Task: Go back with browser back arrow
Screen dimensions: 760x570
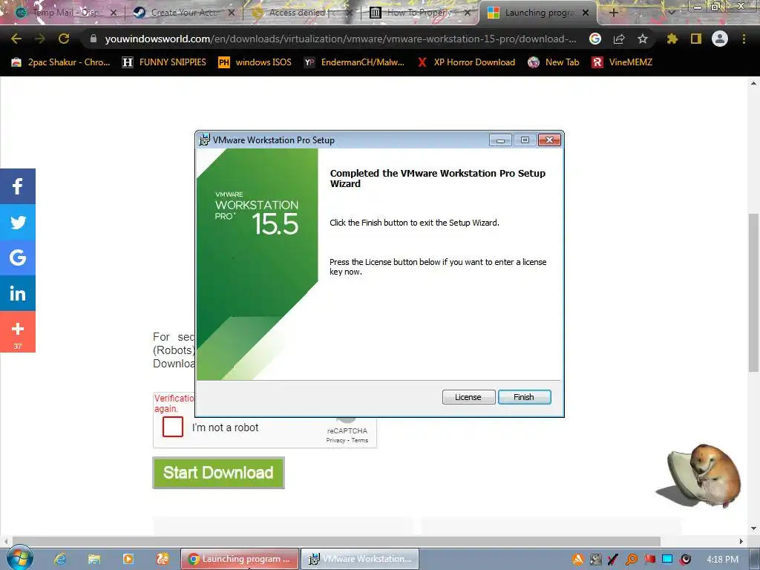Action: pos(16,39)
